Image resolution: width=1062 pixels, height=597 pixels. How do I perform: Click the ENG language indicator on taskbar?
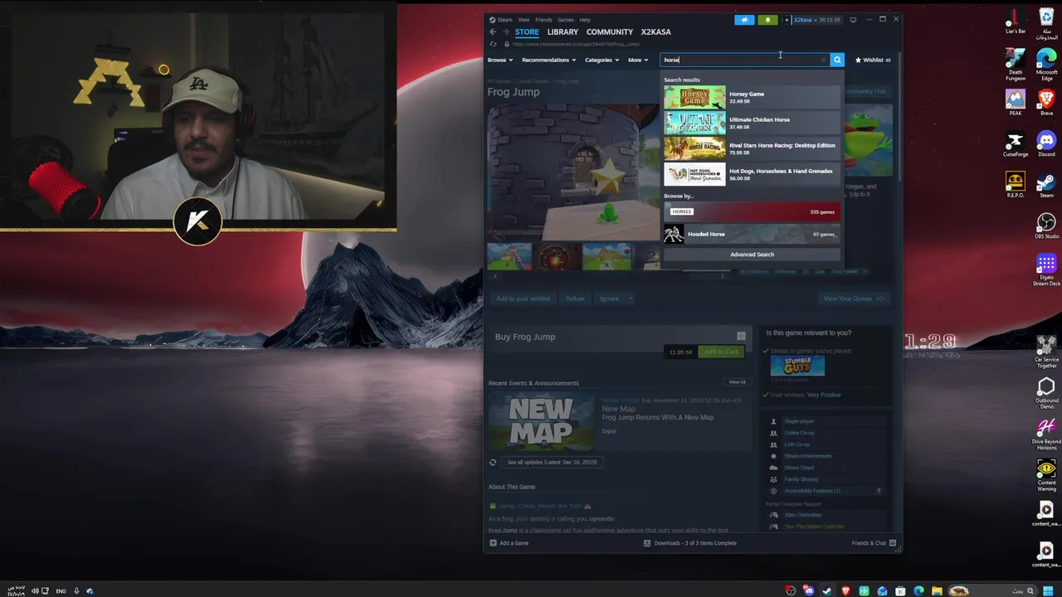(61, 591)
